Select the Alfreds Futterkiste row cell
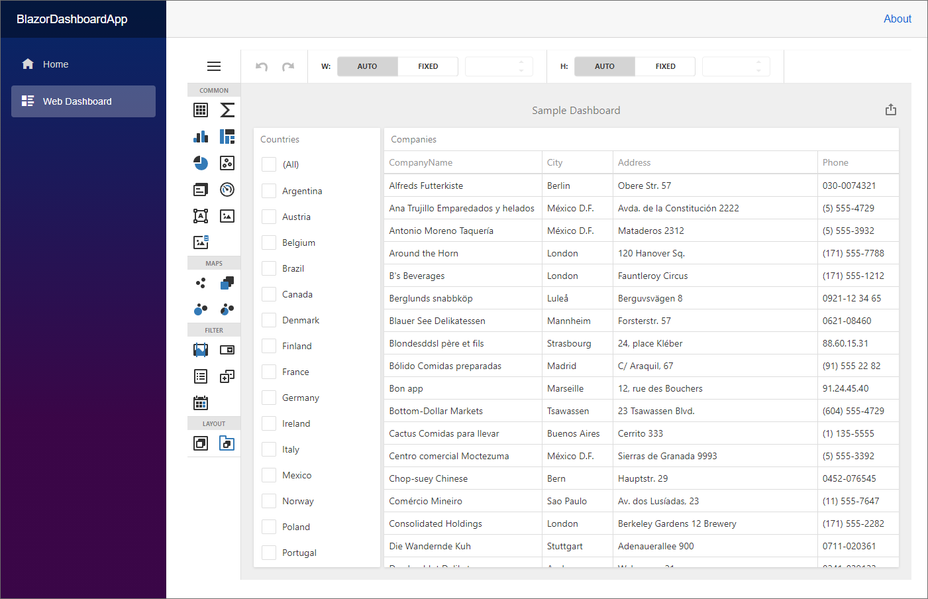928x599 pixels. click(463, 186)
